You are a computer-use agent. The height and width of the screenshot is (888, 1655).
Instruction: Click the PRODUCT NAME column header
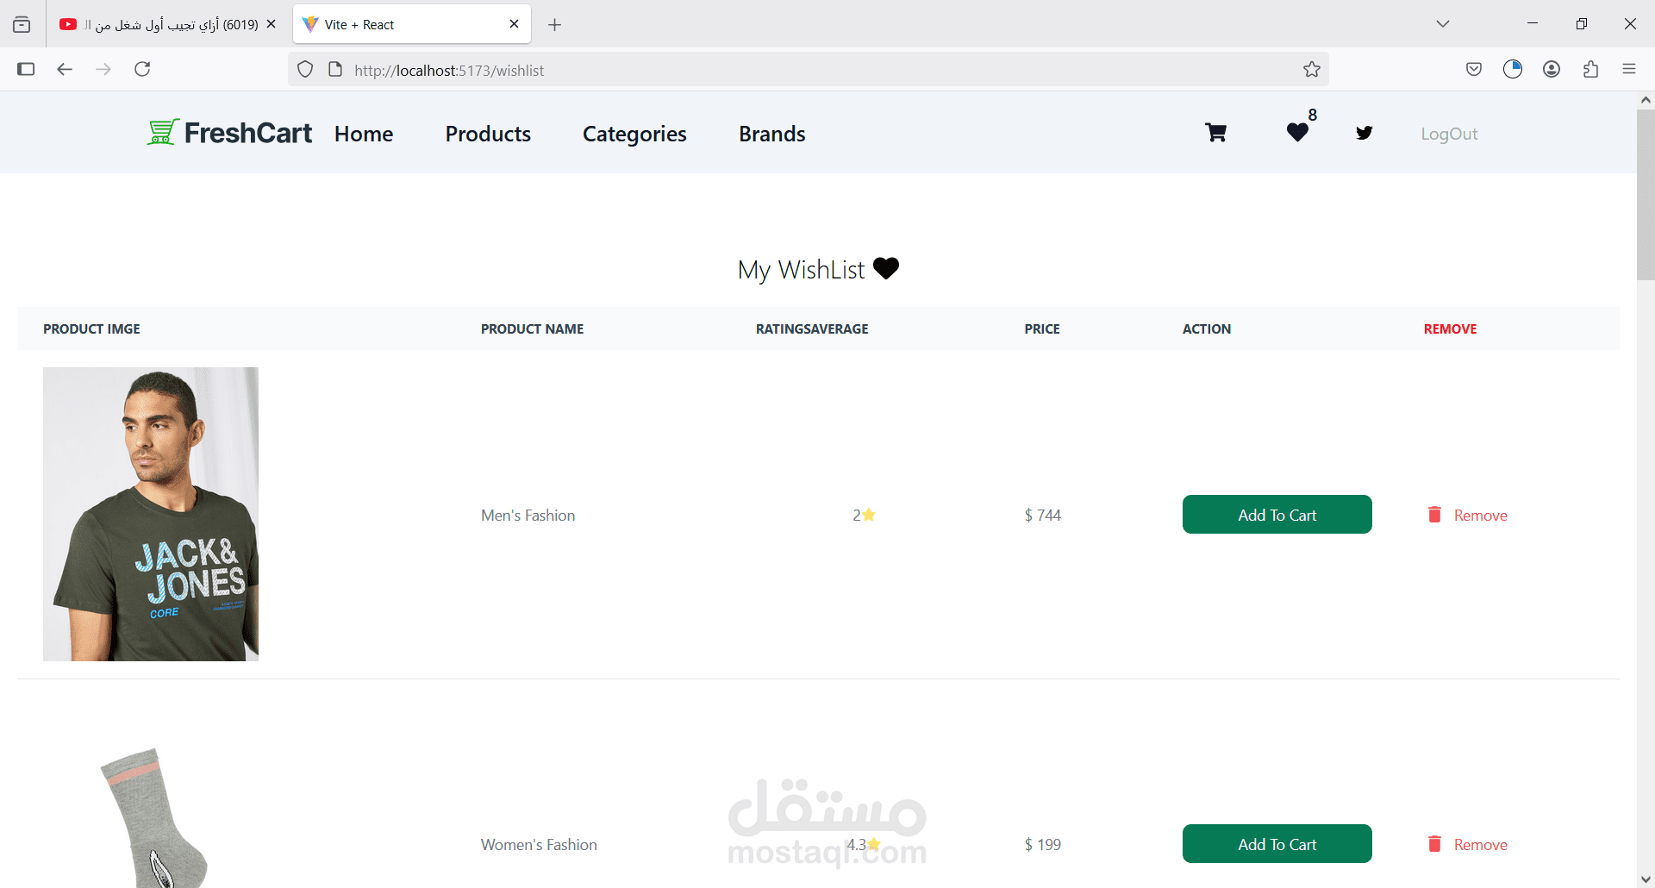[532, 329]
